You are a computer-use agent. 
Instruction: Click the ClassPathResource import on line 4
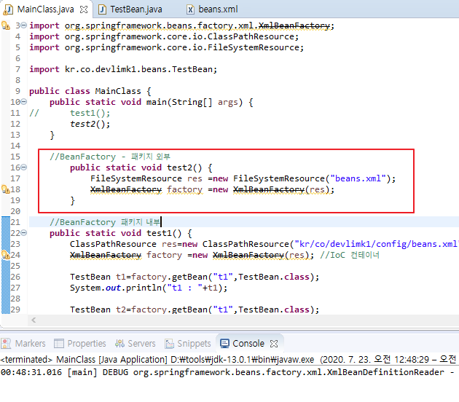click(x=164, y=36)
